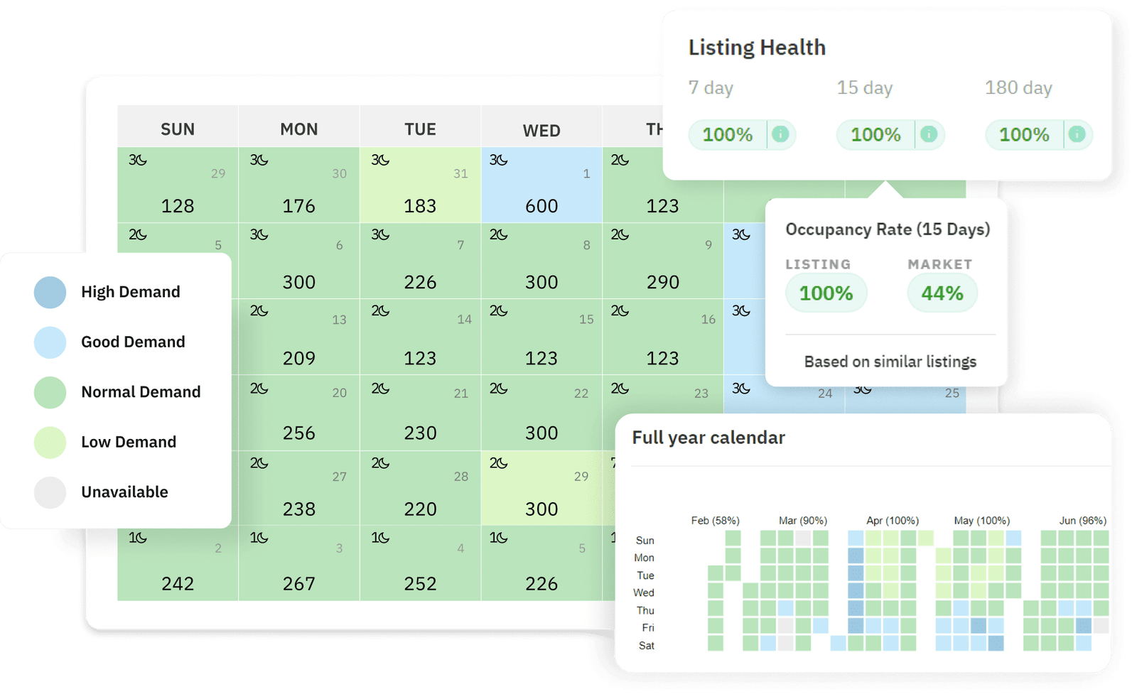Image resolution: width=1137 pixels, height=699 pixels.
Task: Click the info icon beside the 180 day score
Action: tap(1077, 134)
